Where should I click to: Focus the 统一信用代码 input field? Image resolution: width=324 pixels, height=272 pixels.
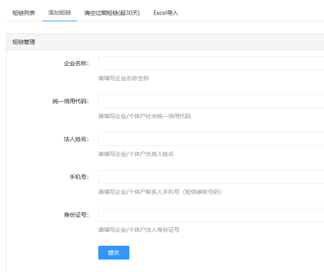(211, 101)
